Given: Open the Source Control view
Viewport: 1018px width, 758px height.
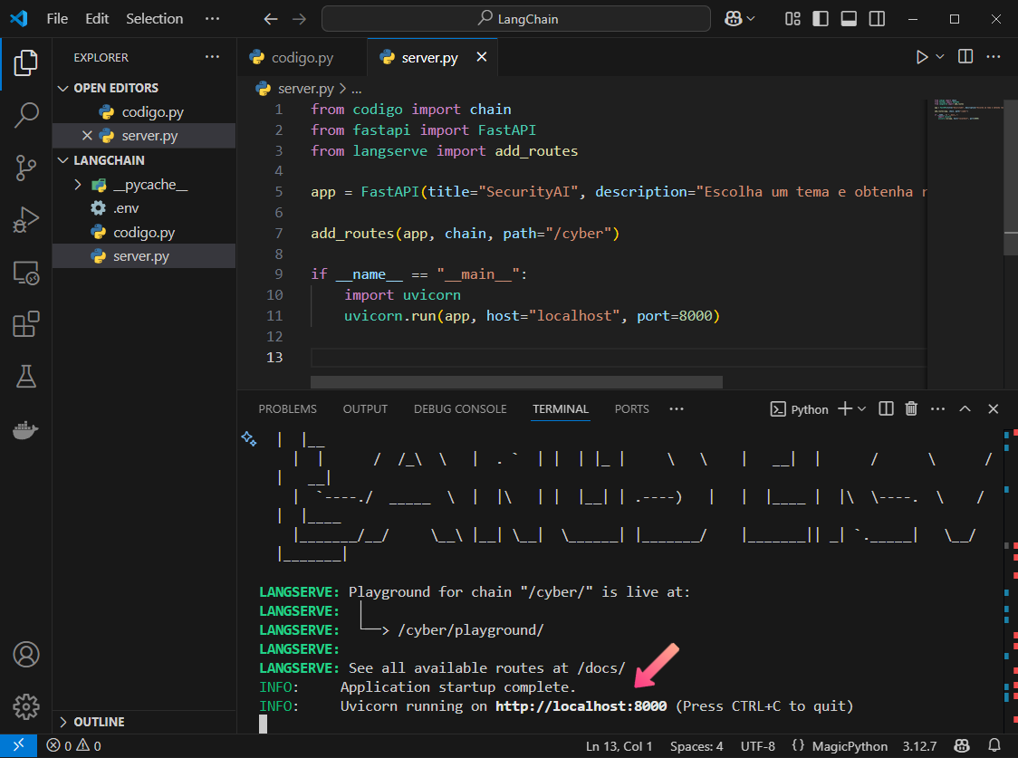Looking at the screenshot, I should [26, 168].
